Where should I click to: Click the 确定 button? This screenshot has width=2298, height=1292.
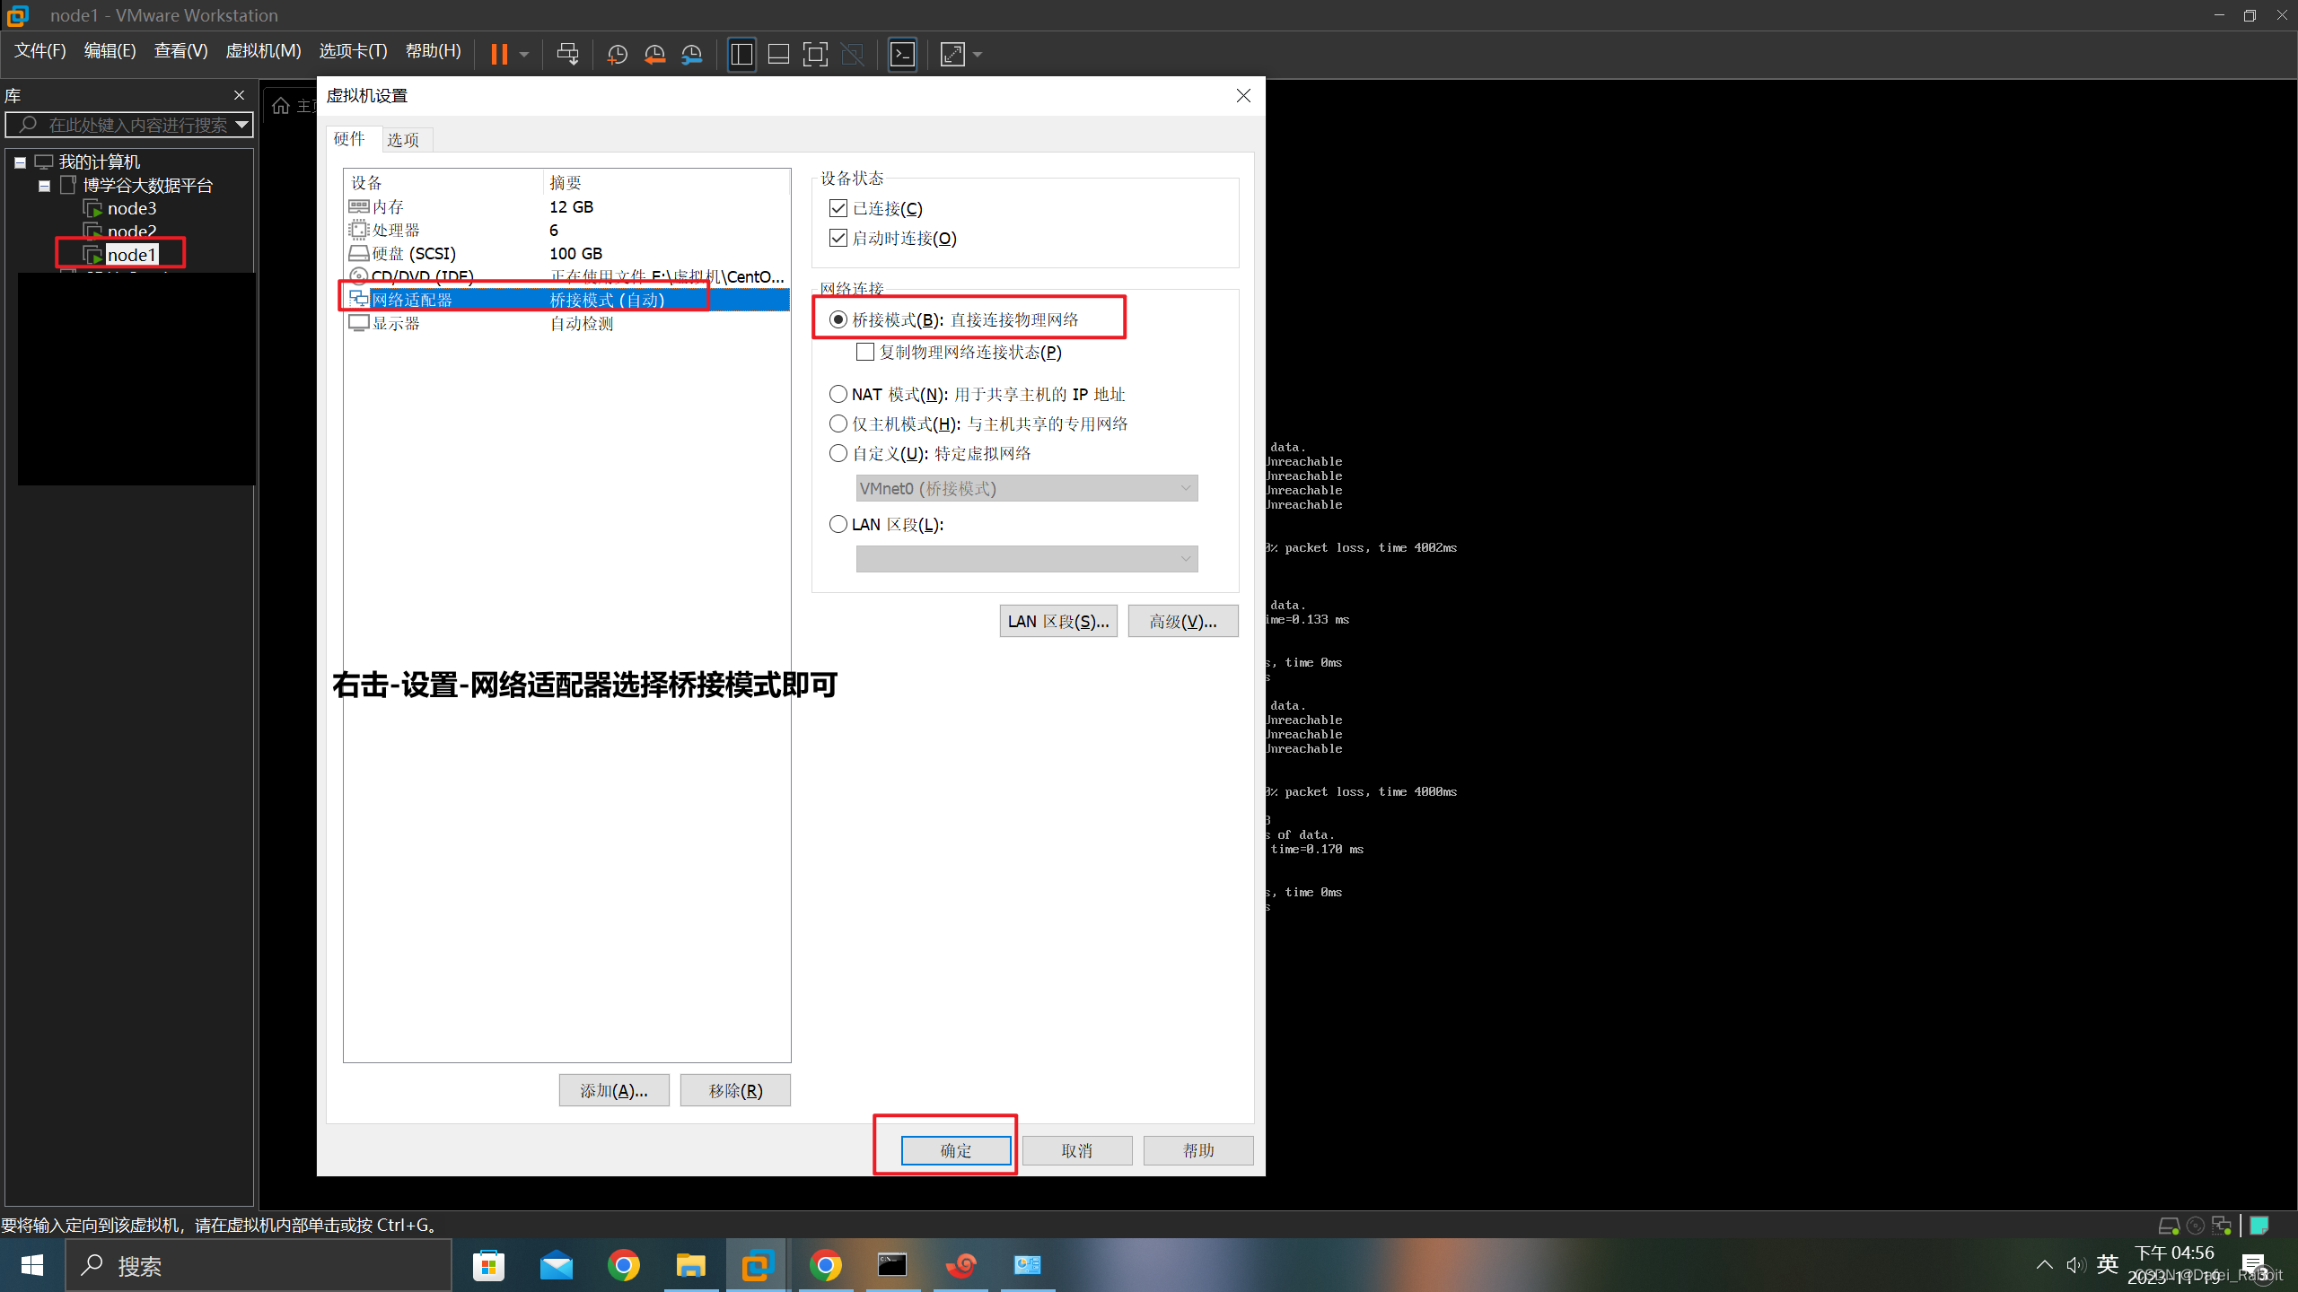click(x=955, y=1150)
